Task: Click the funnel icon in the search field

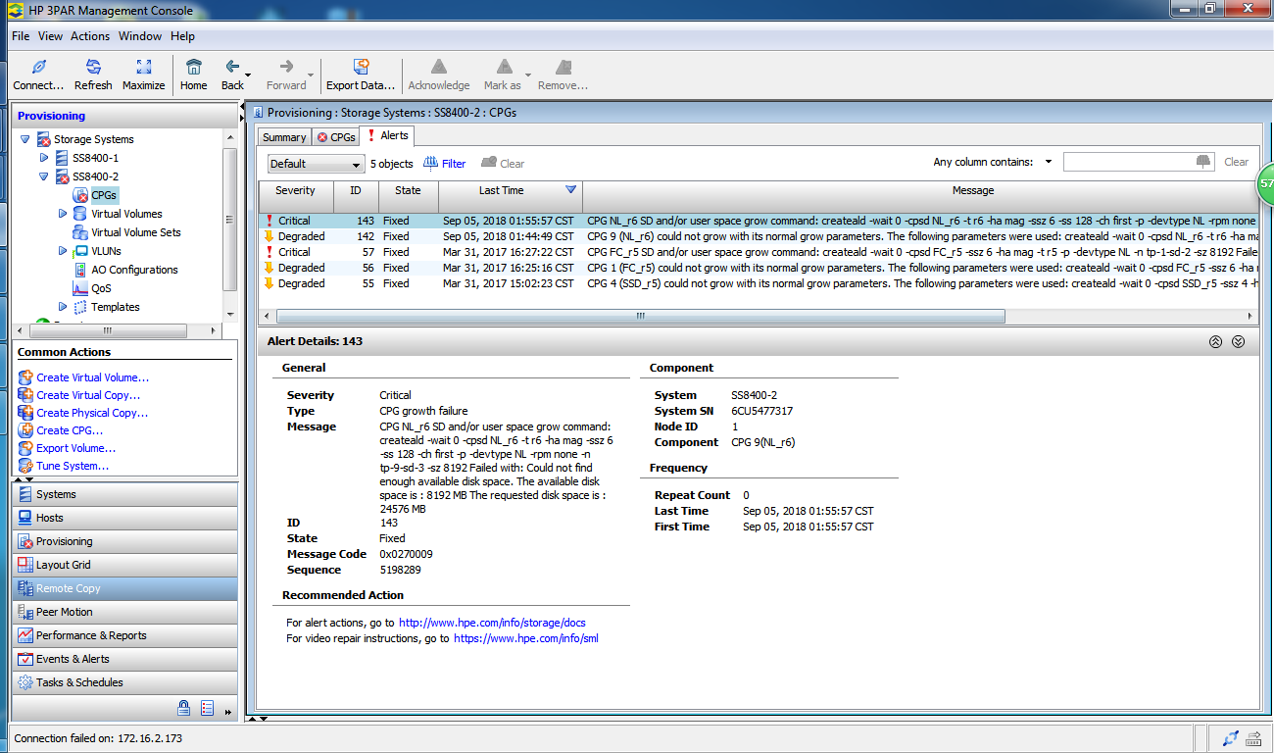Action: pos(1203,162)
